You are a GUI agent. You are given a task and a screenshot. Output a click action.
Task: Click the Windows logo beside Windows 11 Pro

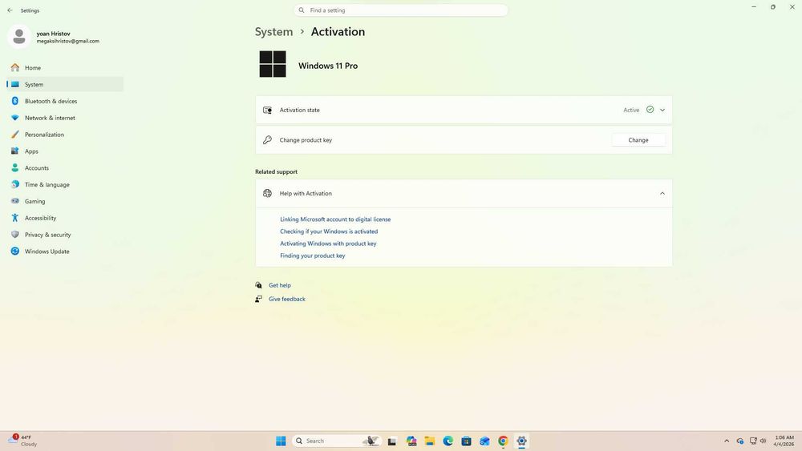273,64
